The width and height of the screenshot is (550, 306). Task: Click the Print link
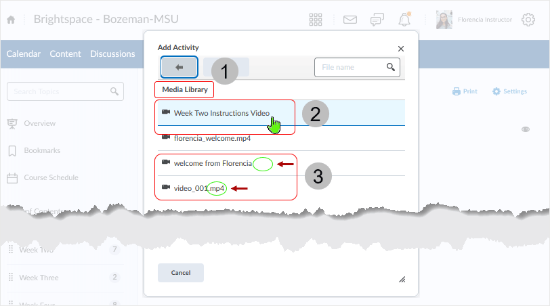coord(465,91)
